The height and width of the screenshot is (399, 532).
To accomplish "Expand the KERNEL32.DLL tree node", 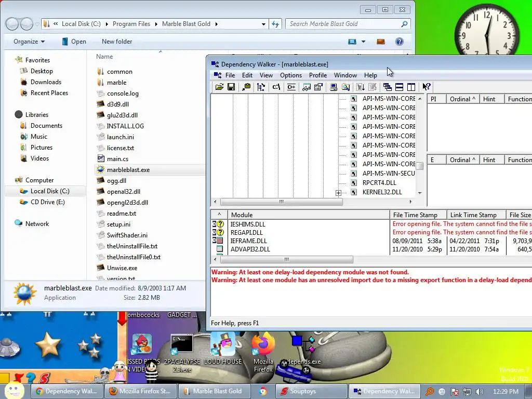I will (338, 193).
